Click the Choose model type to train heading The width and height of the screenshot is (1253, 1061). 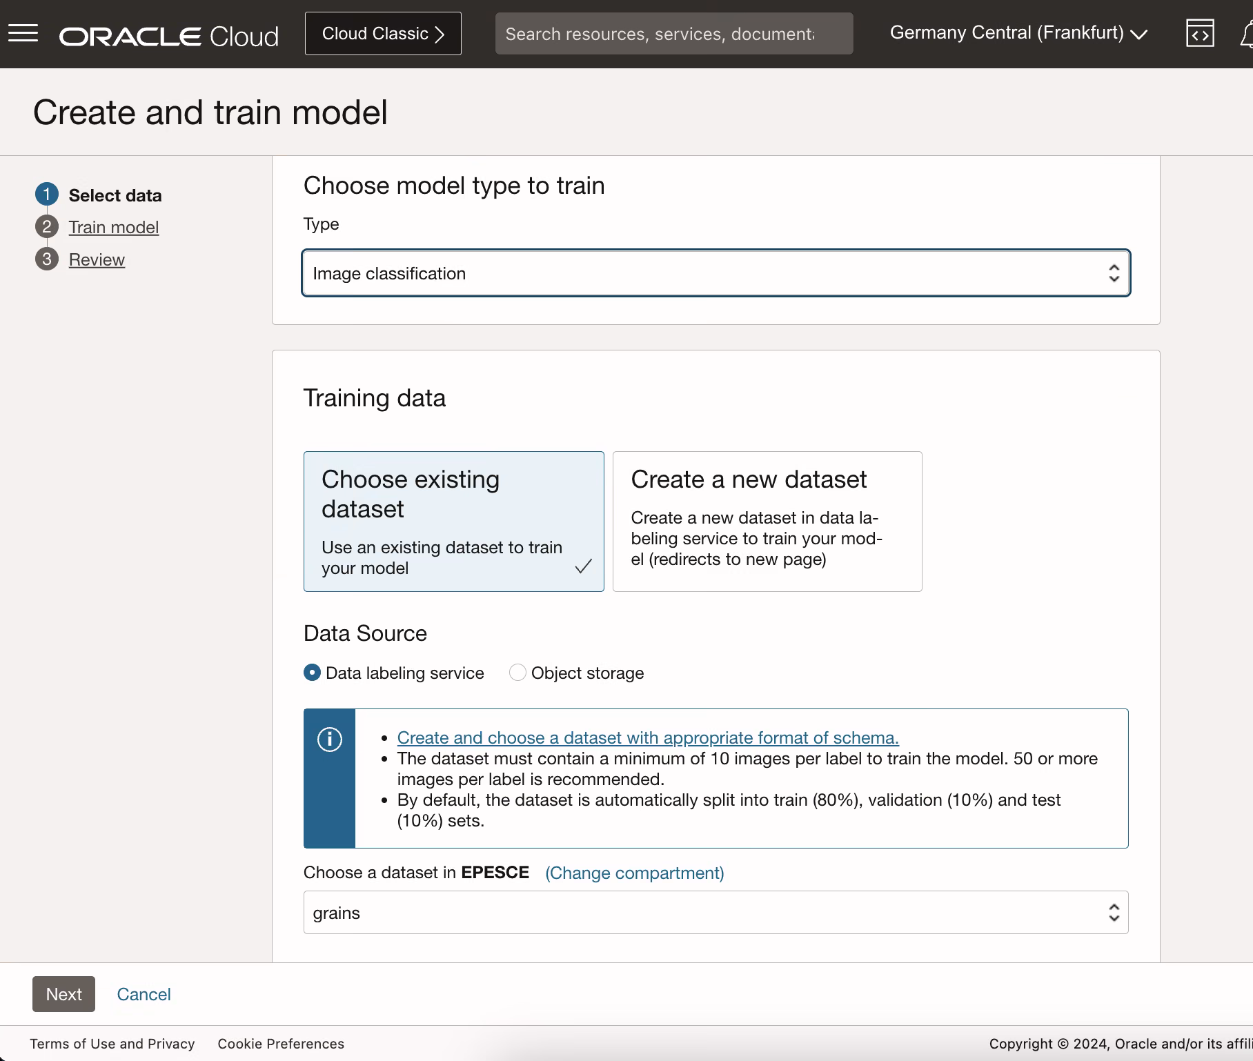(x=454, y=186)
